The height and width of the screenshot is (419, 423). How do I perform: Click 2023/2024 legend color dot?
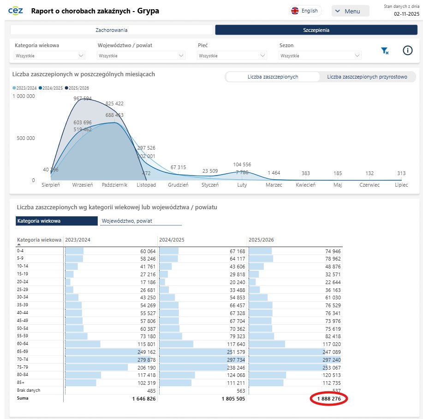(14, 88)
